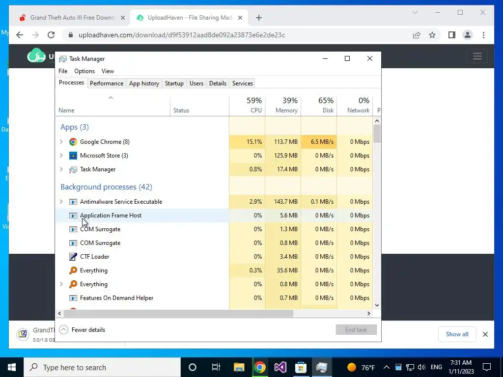Expand the Antimalware Service Executable entry

pos(61,202)
